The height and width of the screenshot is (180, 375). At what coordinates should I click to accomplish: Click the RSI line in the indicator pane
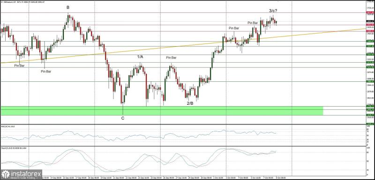pyautogui.click(x=139, y=136)
